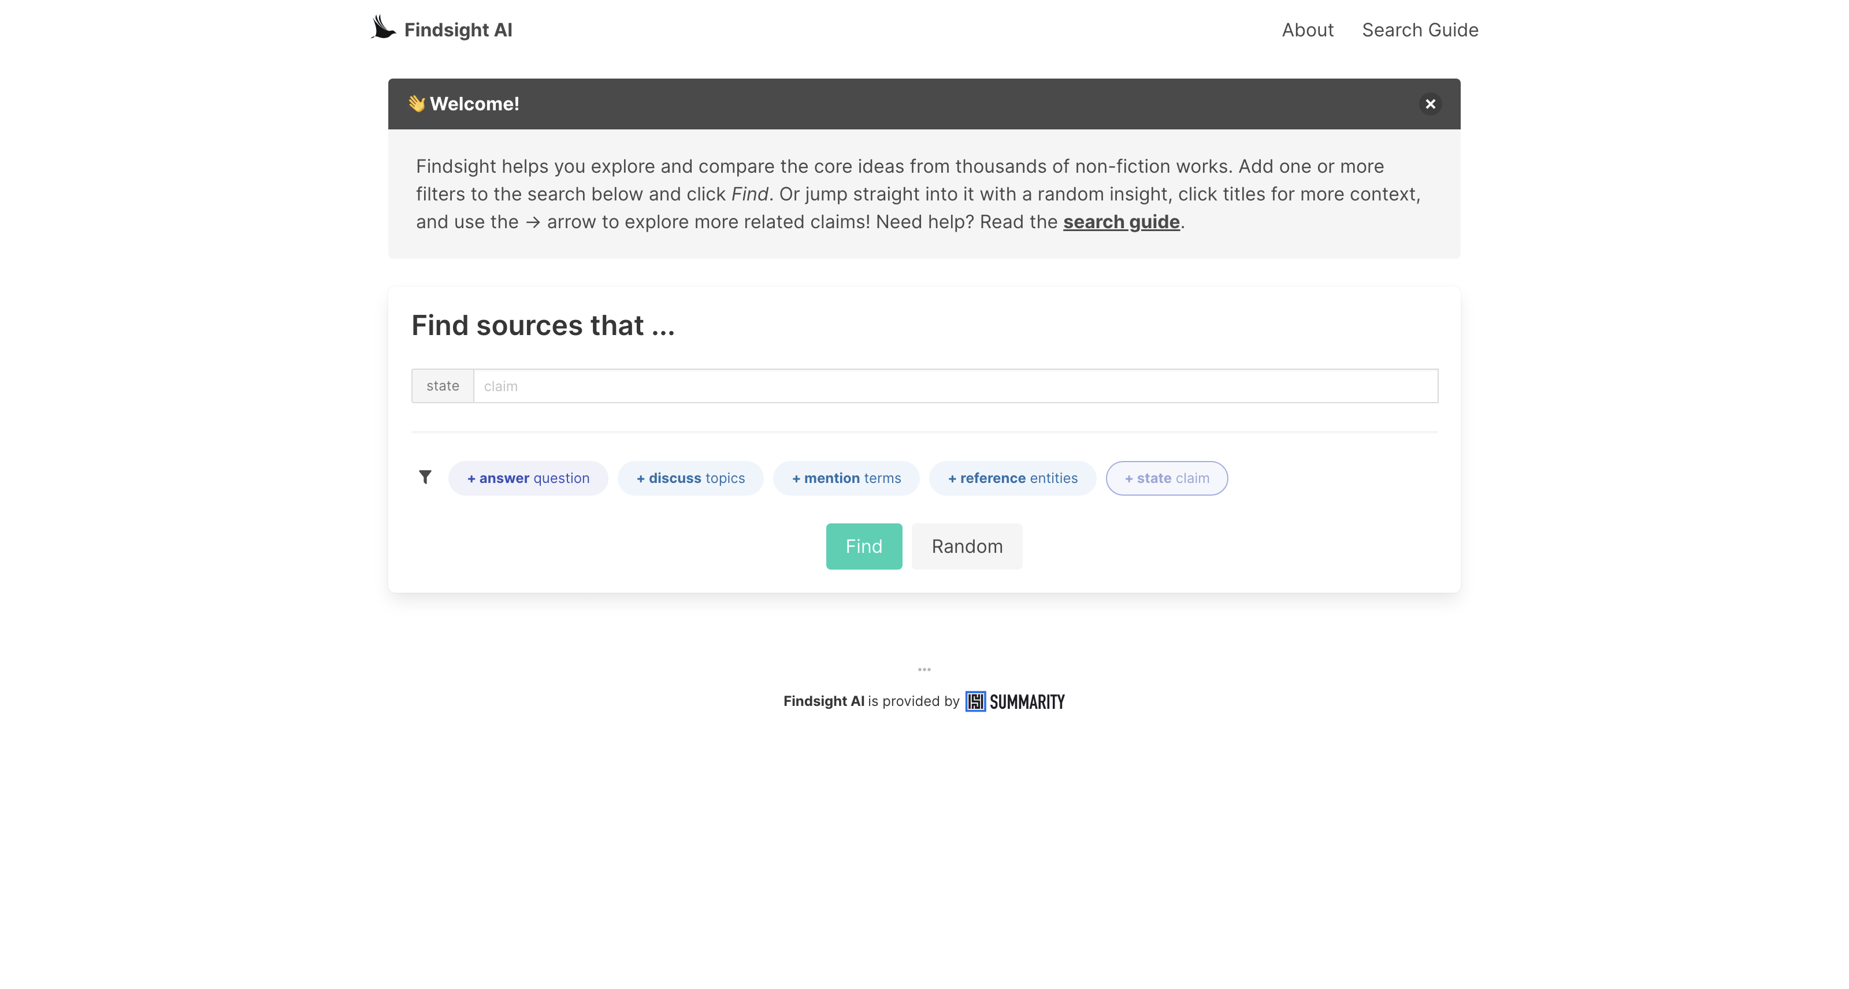
Task: Add a reference entities filter
Action: click(1013, 478)
